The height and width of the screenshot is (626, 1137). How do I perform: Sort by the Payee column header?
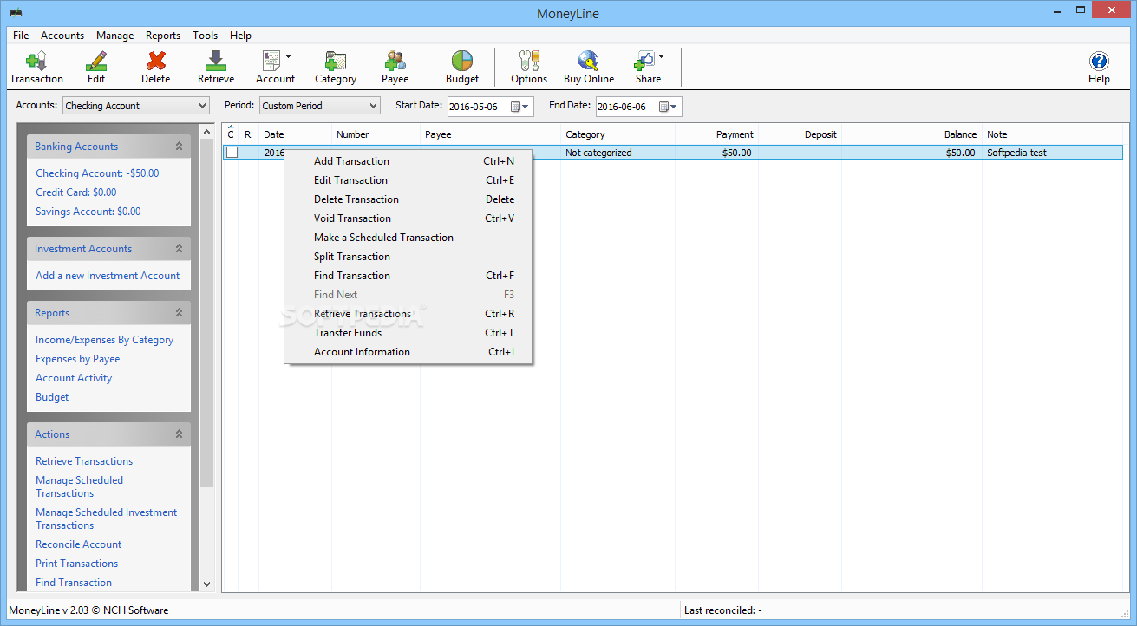point(490,134)
